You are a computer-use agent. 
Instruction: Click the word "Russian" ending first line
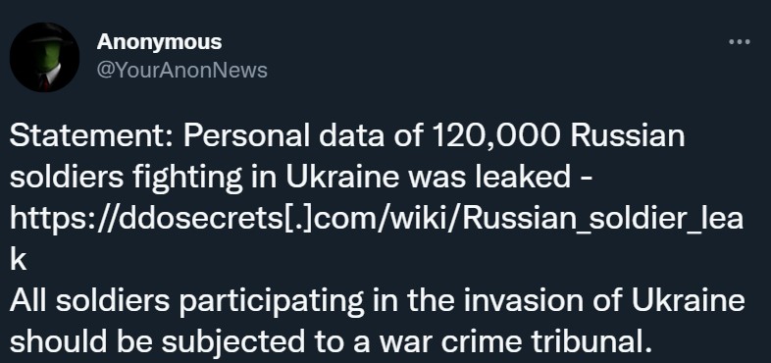pos(628,136)
